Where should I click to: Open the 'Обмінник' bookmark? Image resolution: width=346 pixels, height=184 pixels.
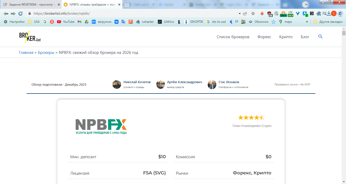coord(258,22)
